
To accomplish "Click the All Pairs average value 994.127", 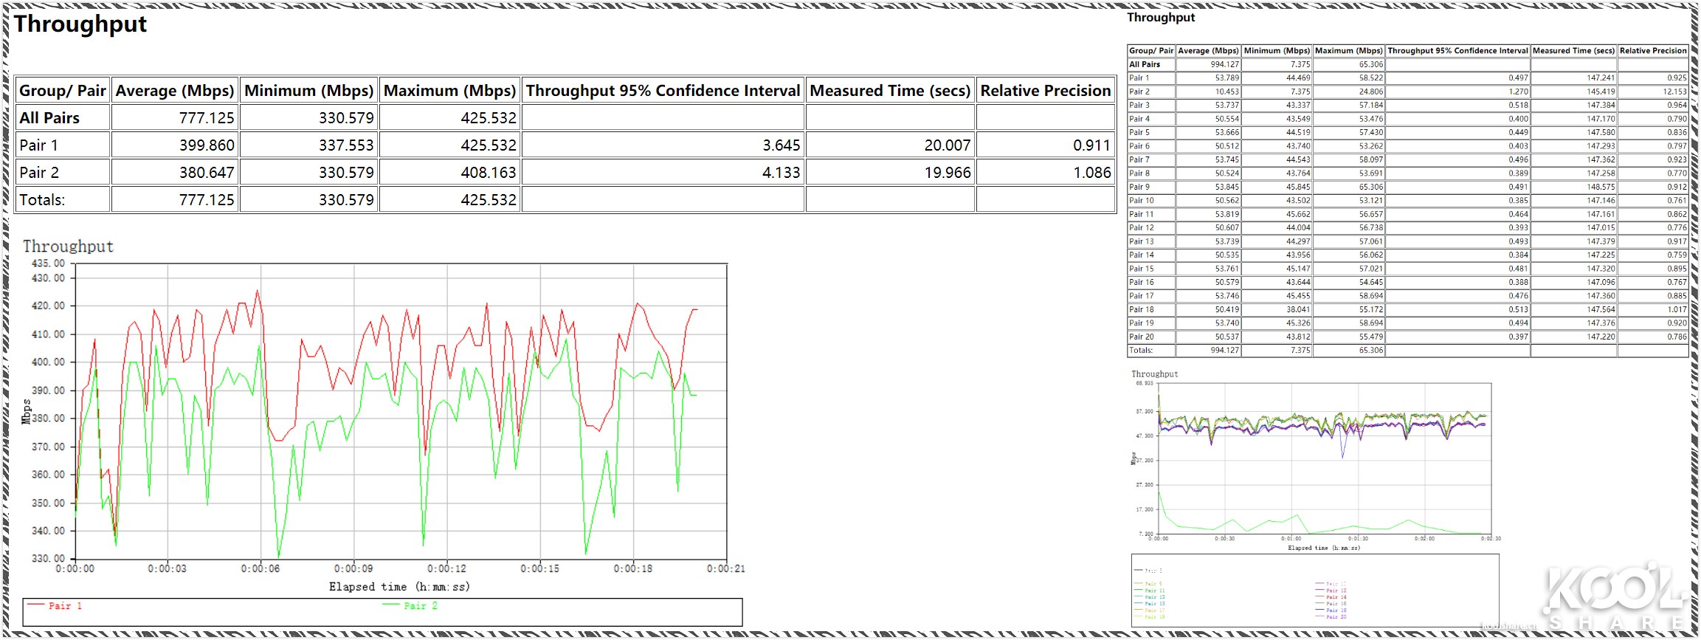I will click(x=1224, y=64).
